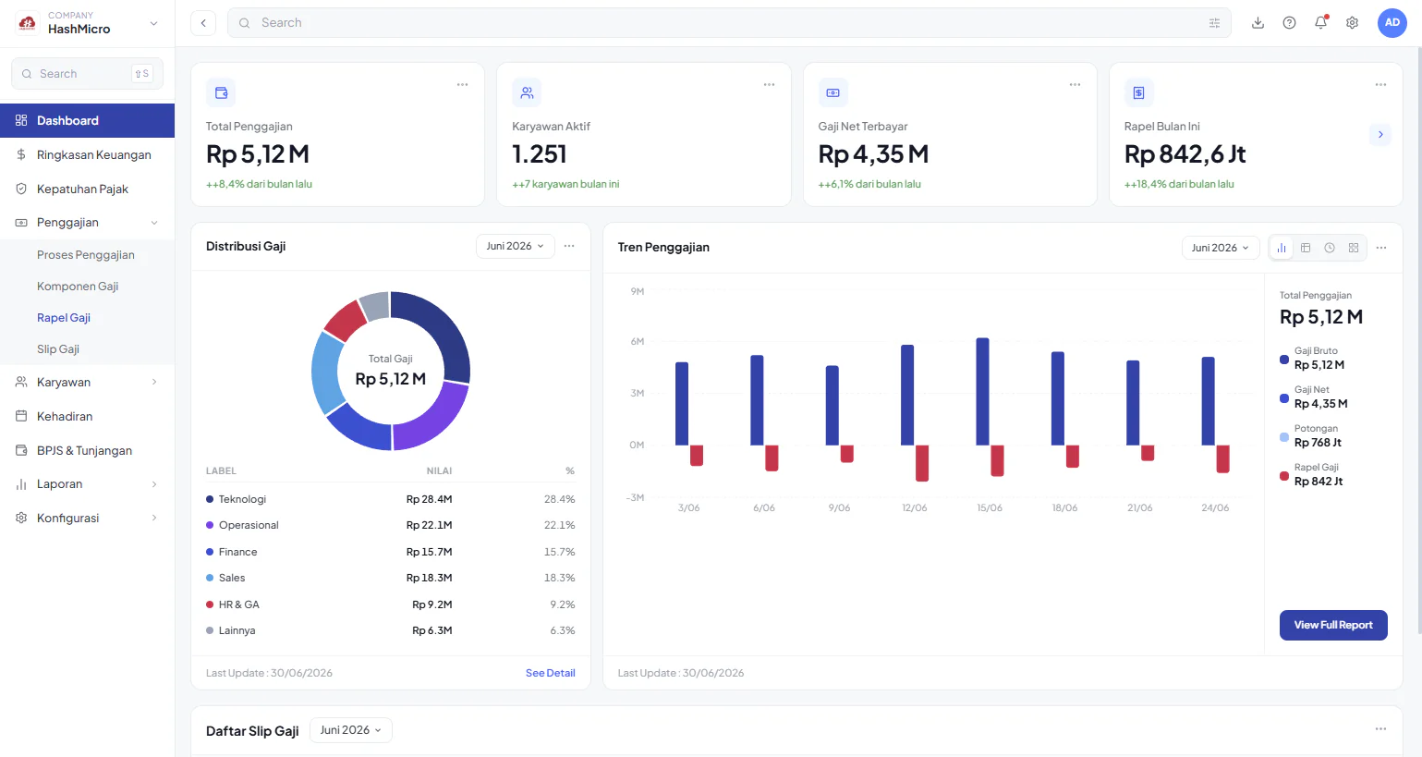This screenshot has width=1422, height=757.
Task: Click the tallest blue bar at 15/06
Action: coord(982,392)
